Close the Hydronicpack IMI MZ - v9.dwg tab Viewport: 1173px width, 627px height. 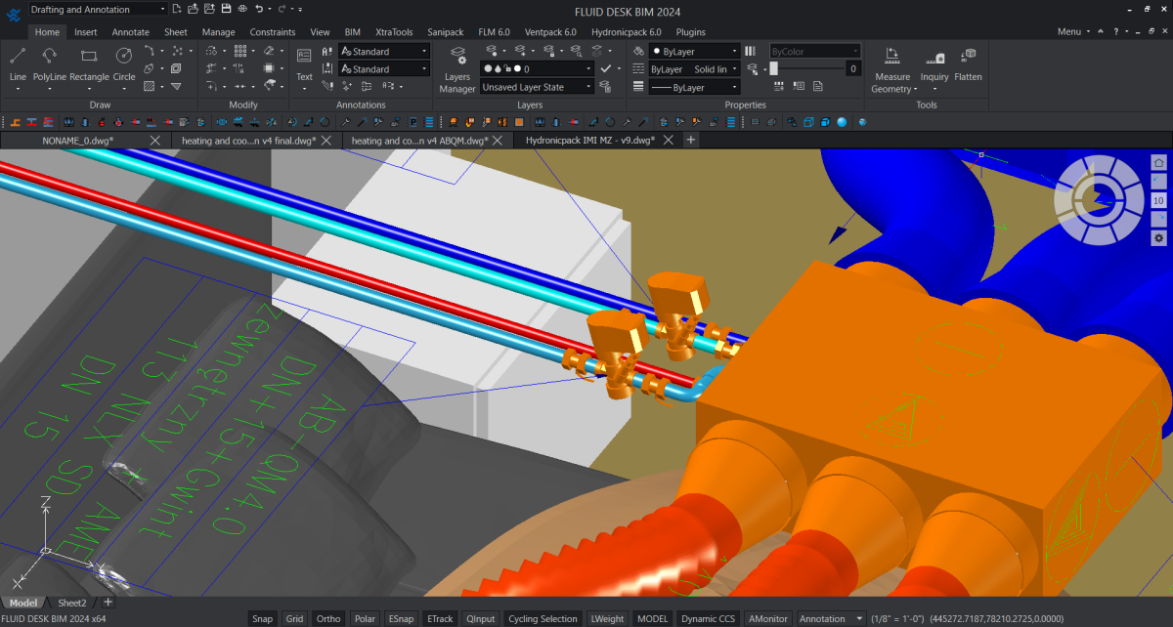pyautogui.click(x=669, y=141)
